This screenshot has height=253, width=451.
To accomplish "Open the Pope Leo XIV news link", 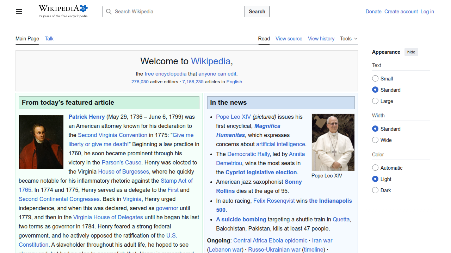I will point(234,117).
